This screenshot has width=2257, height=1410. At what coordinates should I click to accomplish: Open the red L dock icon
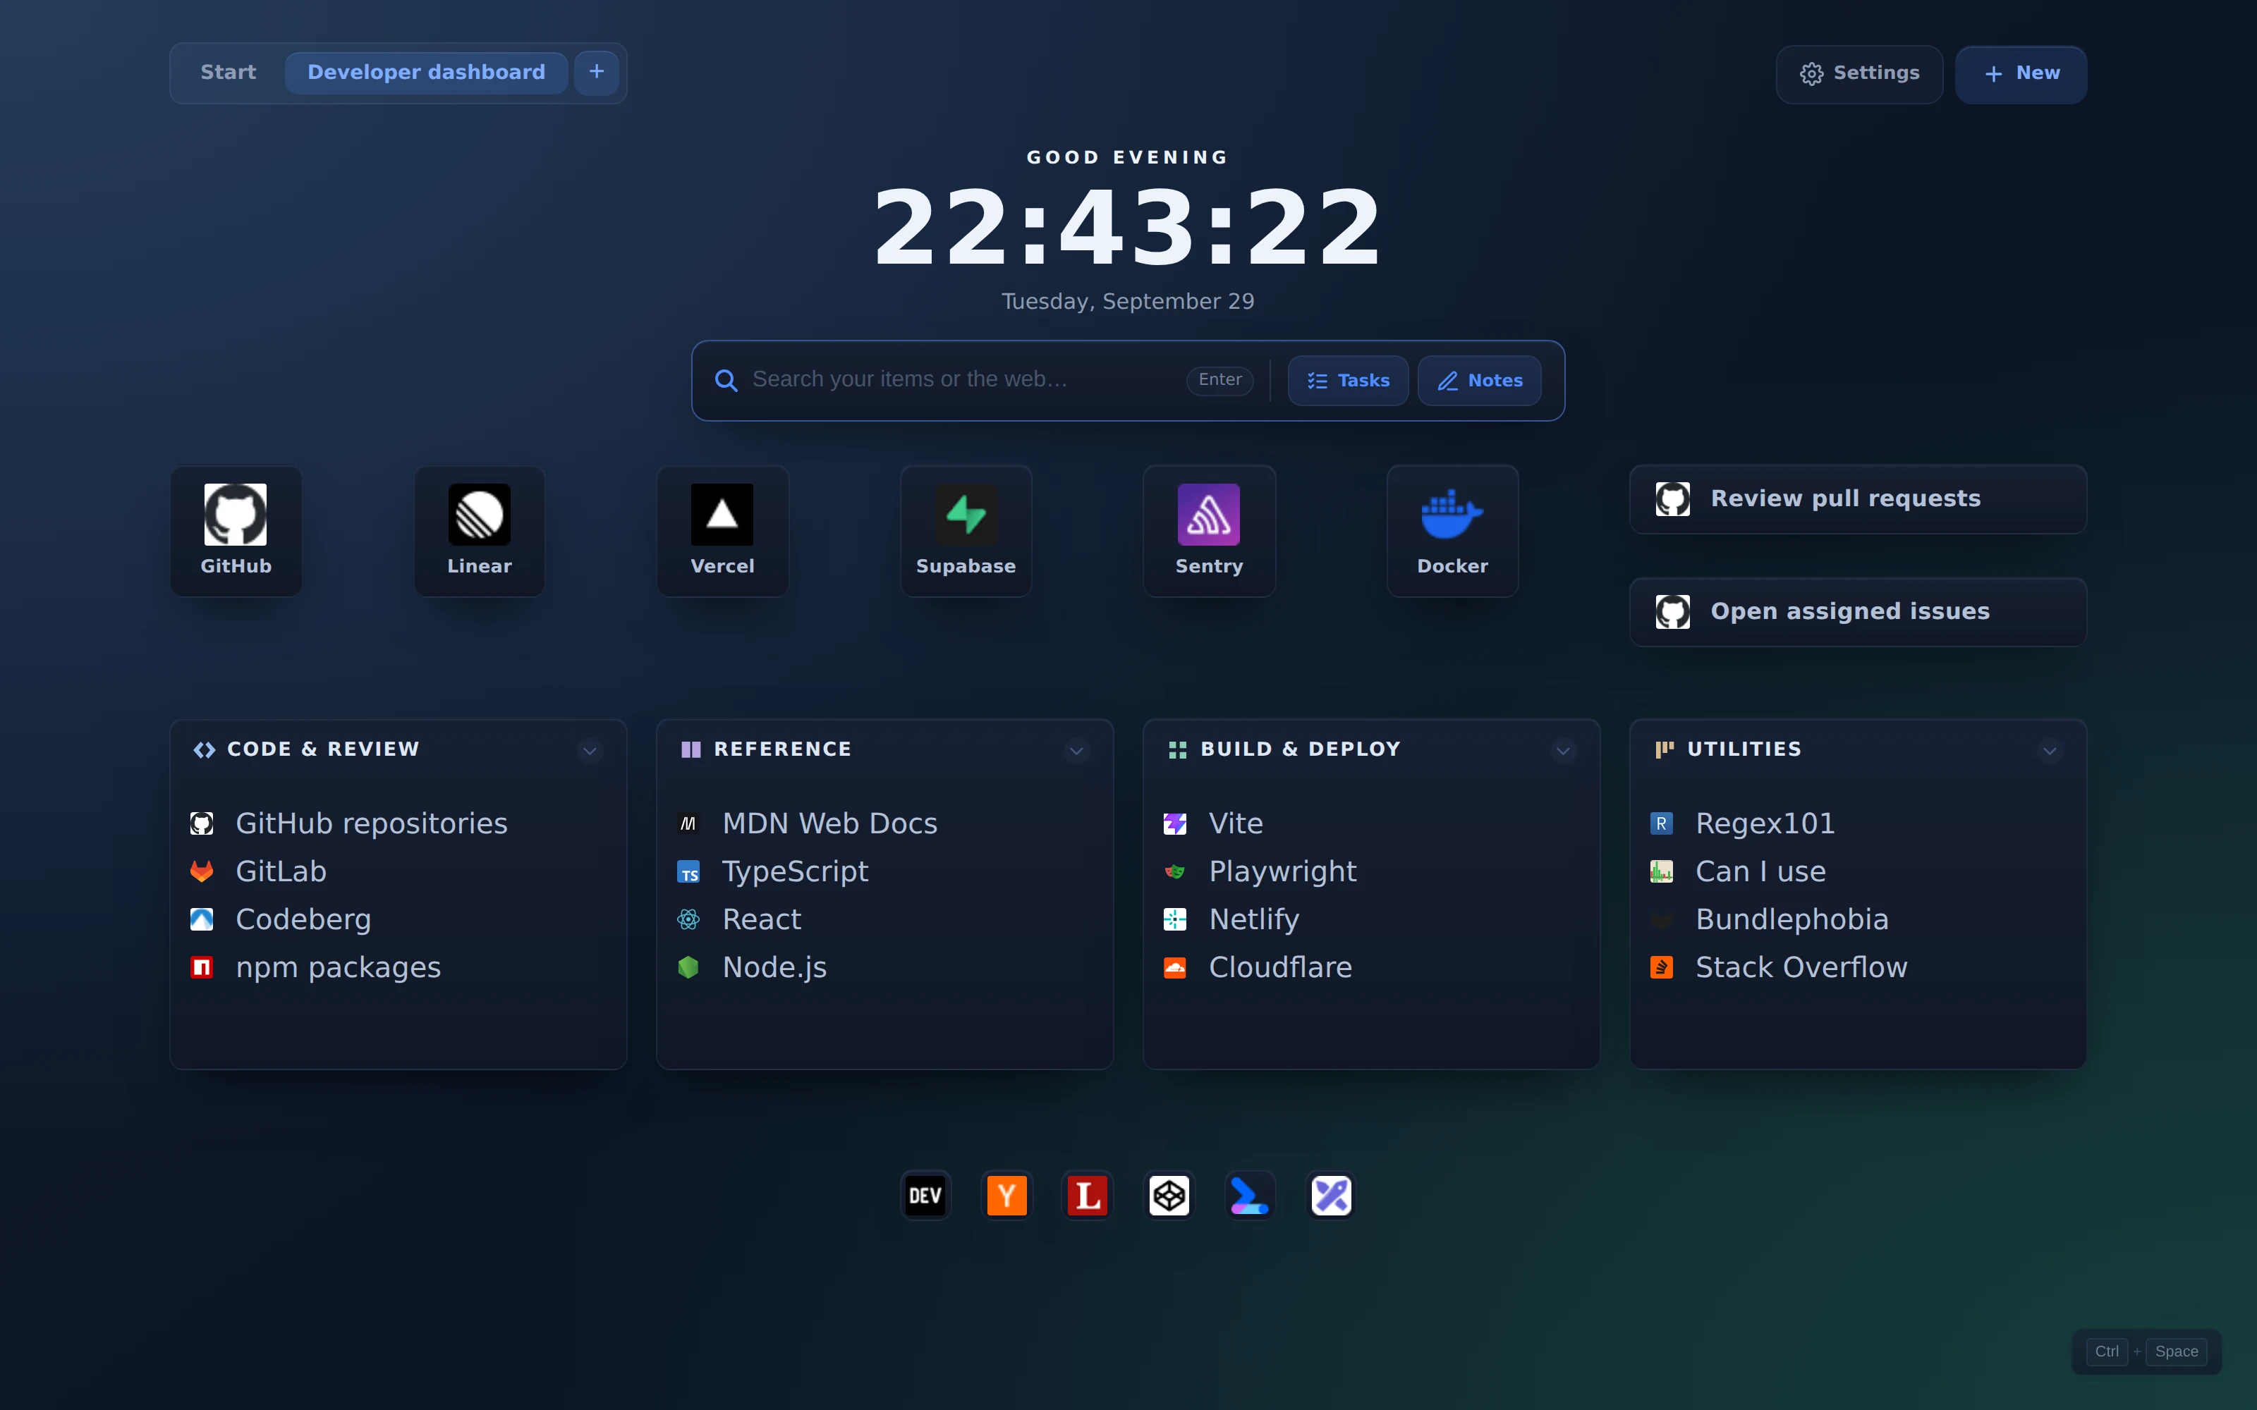click(1088, 1196)
